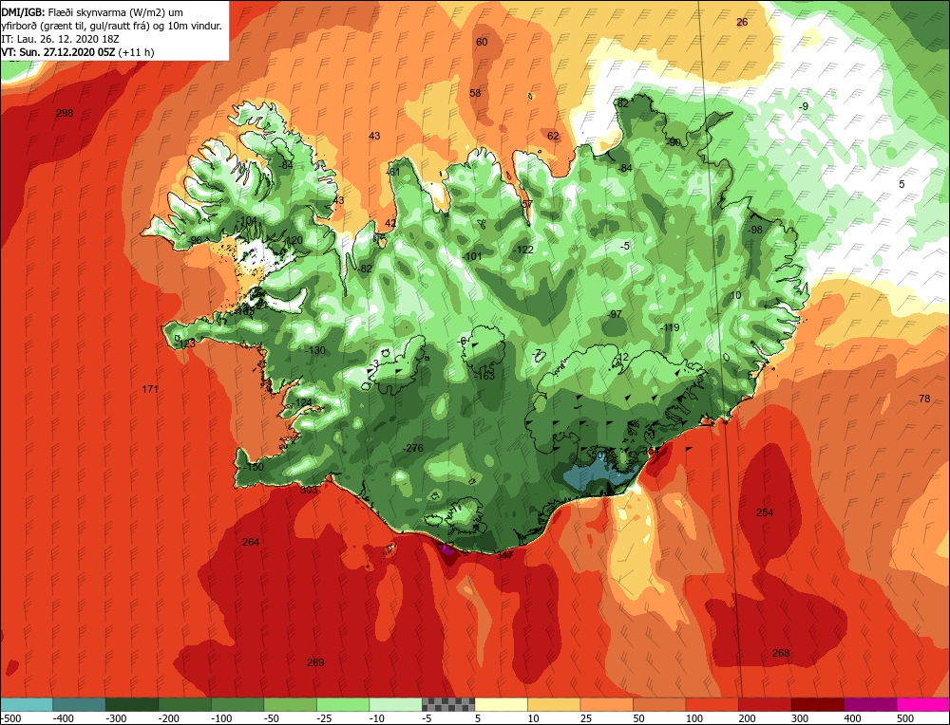The image size is (950, 725).
Task: Click the "26" value on the map
Action: tap(742, 23)
